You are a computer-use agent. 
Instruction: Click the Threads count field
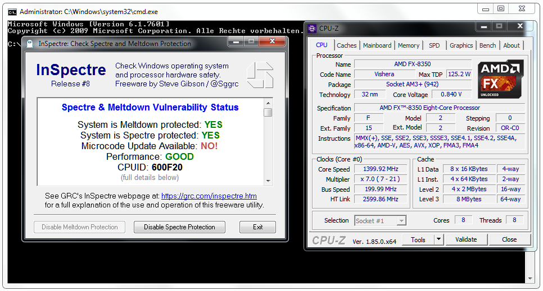pos(514,220)
